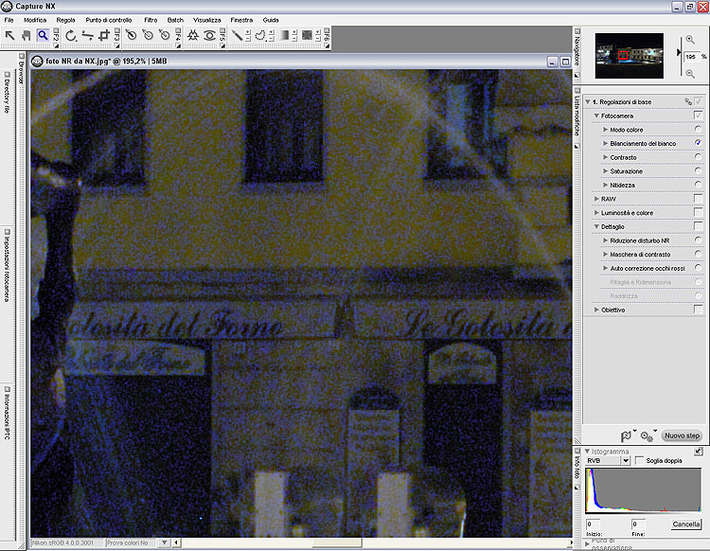Collapse the Dettaglio group
This screenshot has height=551, width=710.
(x=596, y=226)
